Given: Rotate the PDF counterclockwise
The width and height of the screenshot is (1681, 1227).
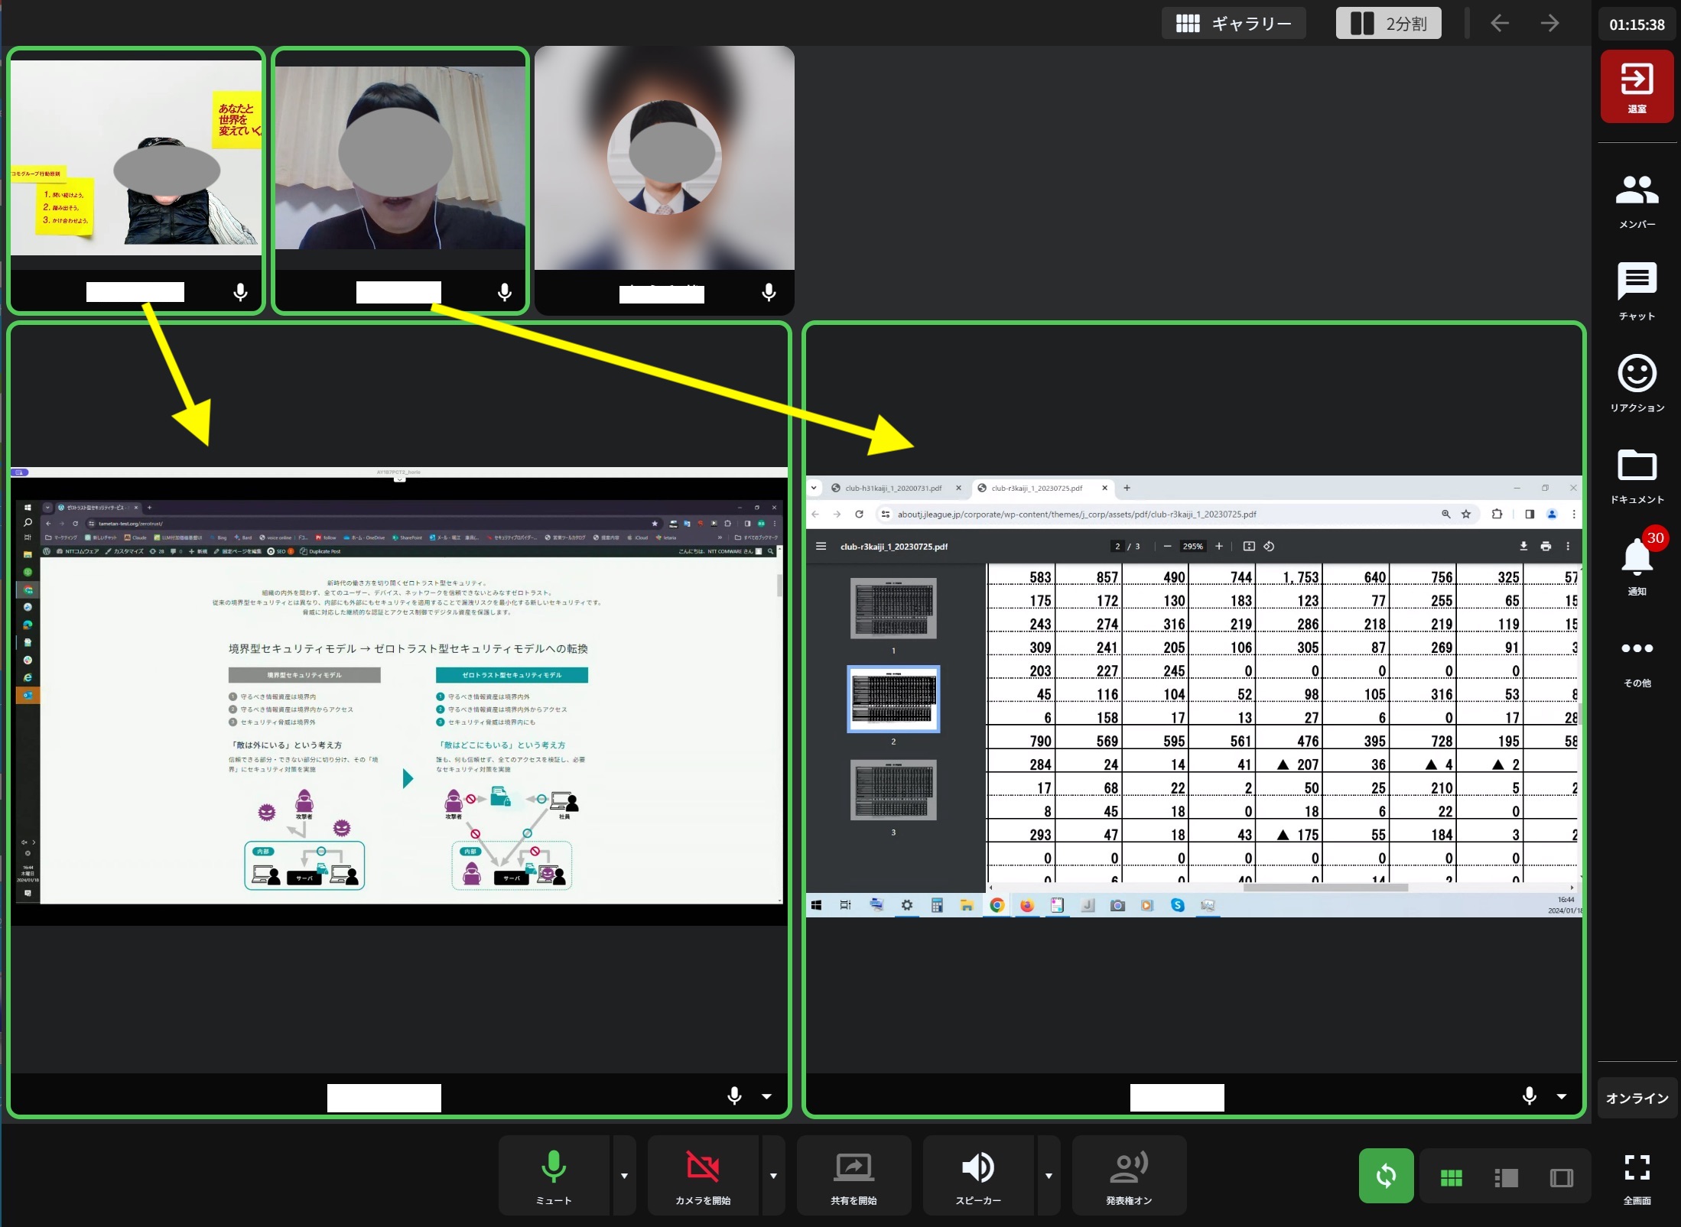Looking at the screenshot, I should tap(1269, 546).
